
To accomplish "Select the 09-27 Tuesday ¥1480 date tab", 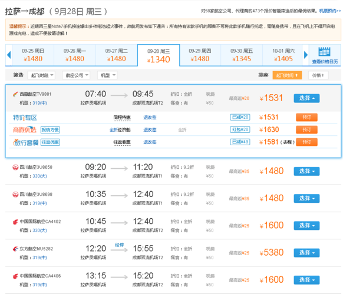I will tap(117, 55).
